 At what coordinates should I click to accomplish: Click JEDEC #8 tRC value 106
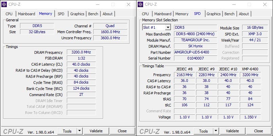[184, 105]
